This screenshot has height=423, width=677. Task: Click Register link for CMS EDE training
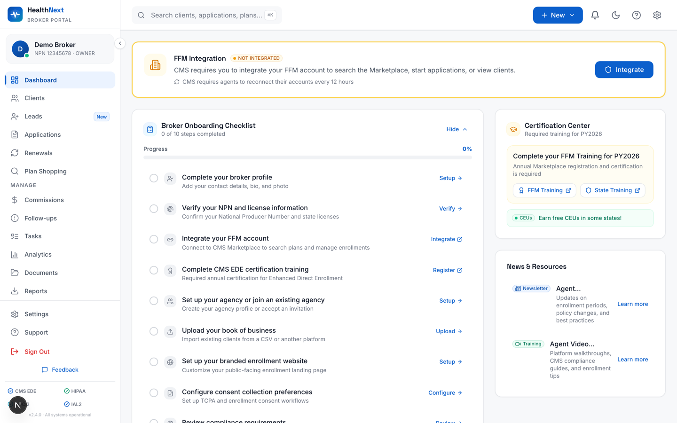click(448, 270)
